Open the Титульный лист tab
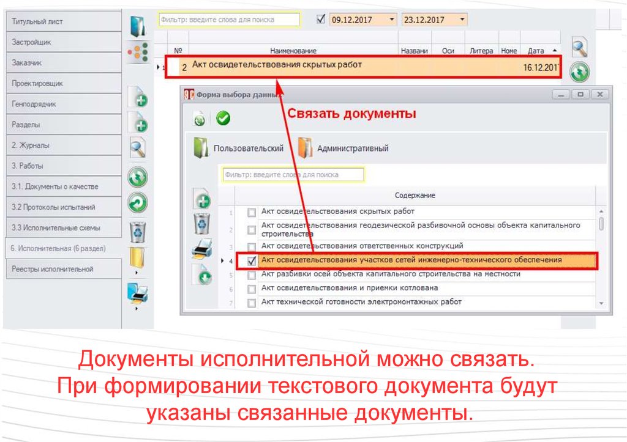Image resolution: width=627 pixels, height=442 pixels. [64, 21]
